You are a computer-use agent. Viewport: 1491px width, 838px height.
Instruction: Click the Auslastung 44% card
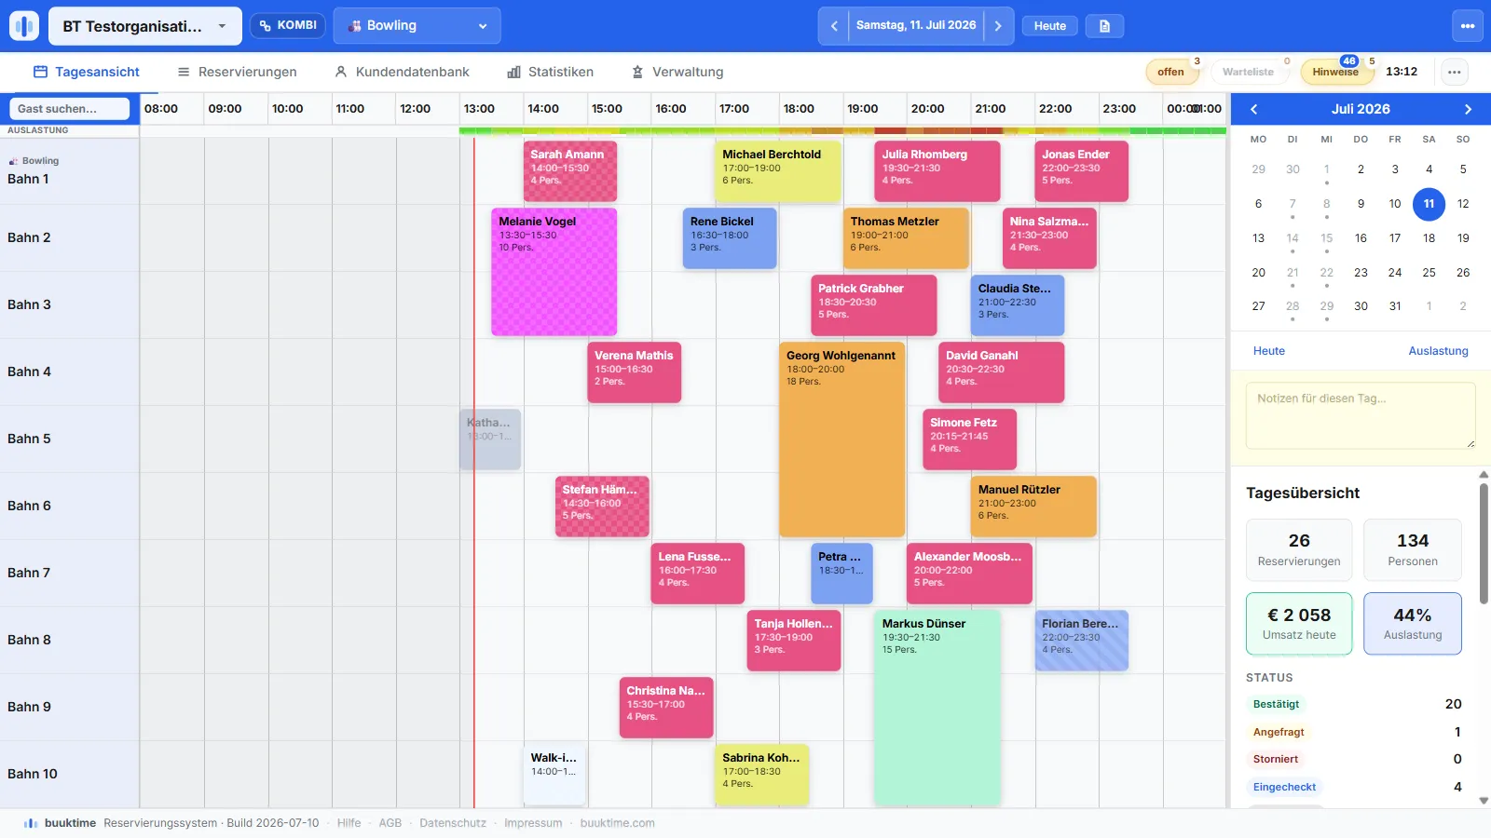pos(1413,623)
